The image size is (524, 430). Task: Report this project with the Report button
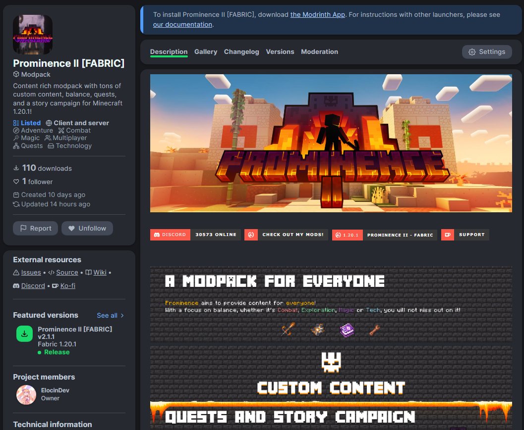(x=35, y=228)
